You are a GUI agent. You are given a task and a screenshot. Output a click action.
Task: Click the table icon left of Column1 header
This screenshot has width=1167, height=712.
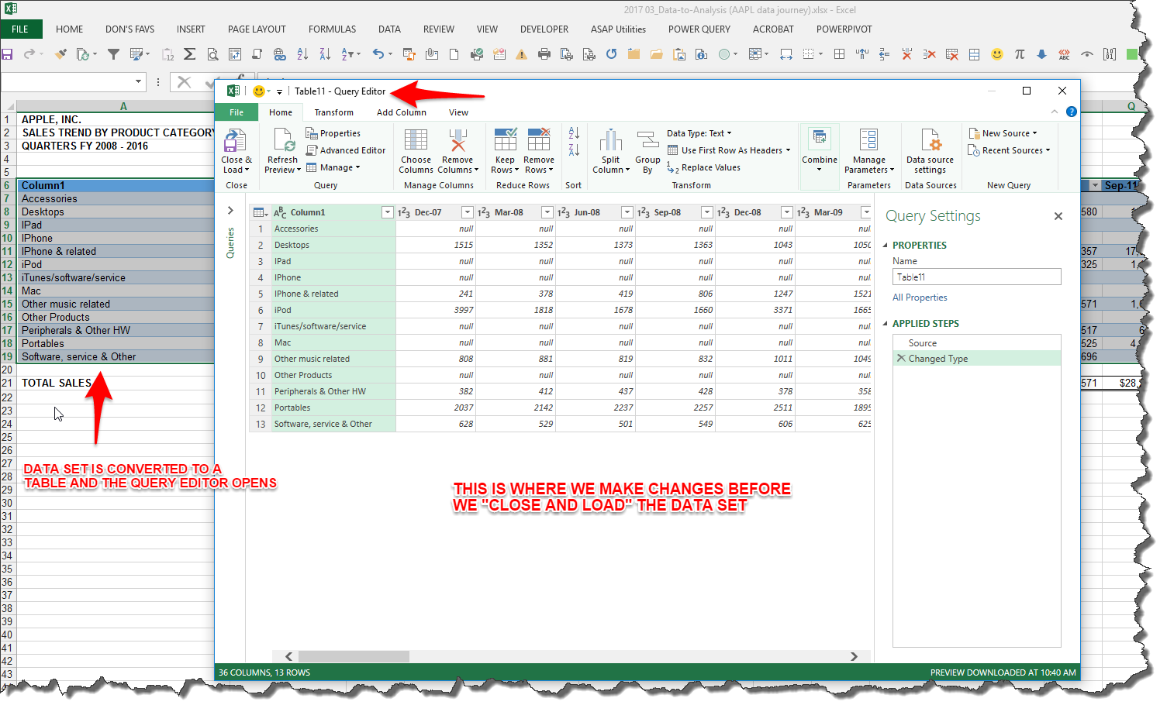pyautogui.click(x=261, y=212)
